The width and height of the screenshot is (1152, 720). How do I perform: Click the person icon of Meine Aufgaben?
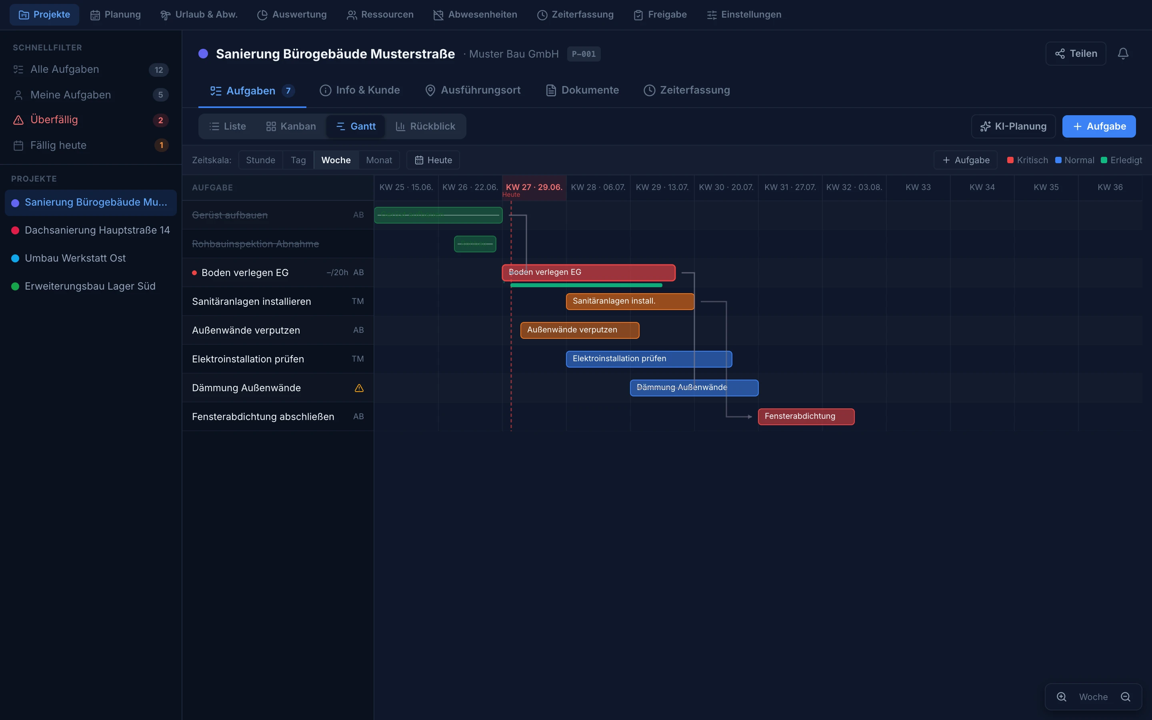pyautogui.click(x=18, y=95)
